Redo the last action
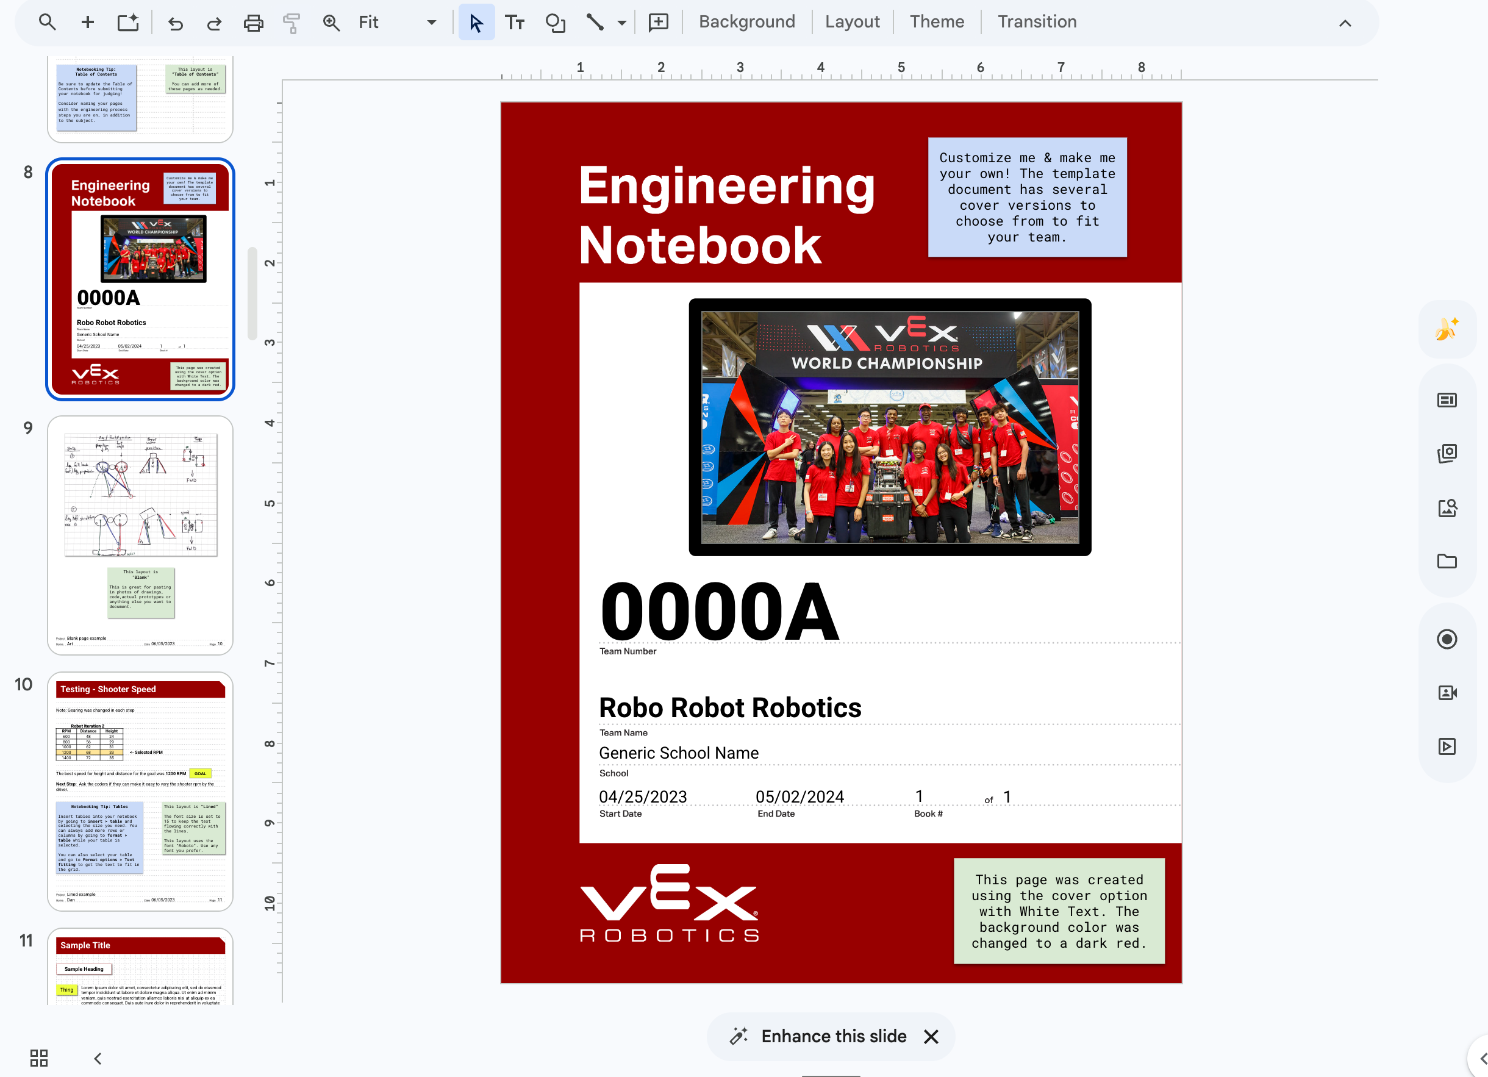This screenshot has width=1488, height=1077. [x=214, y=24]
